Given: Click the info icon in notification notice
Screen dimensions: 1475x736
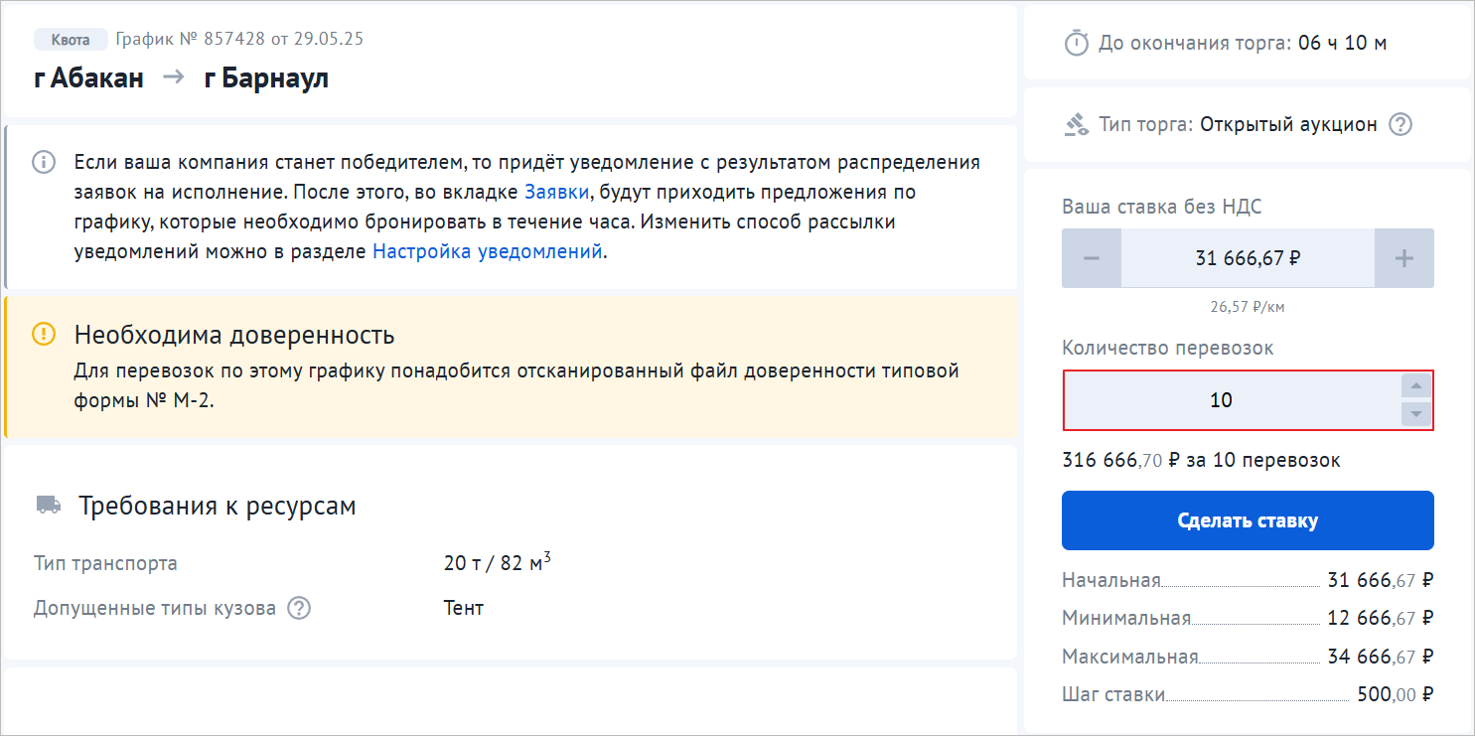Looking at the screenshot, I should point(44,162).
